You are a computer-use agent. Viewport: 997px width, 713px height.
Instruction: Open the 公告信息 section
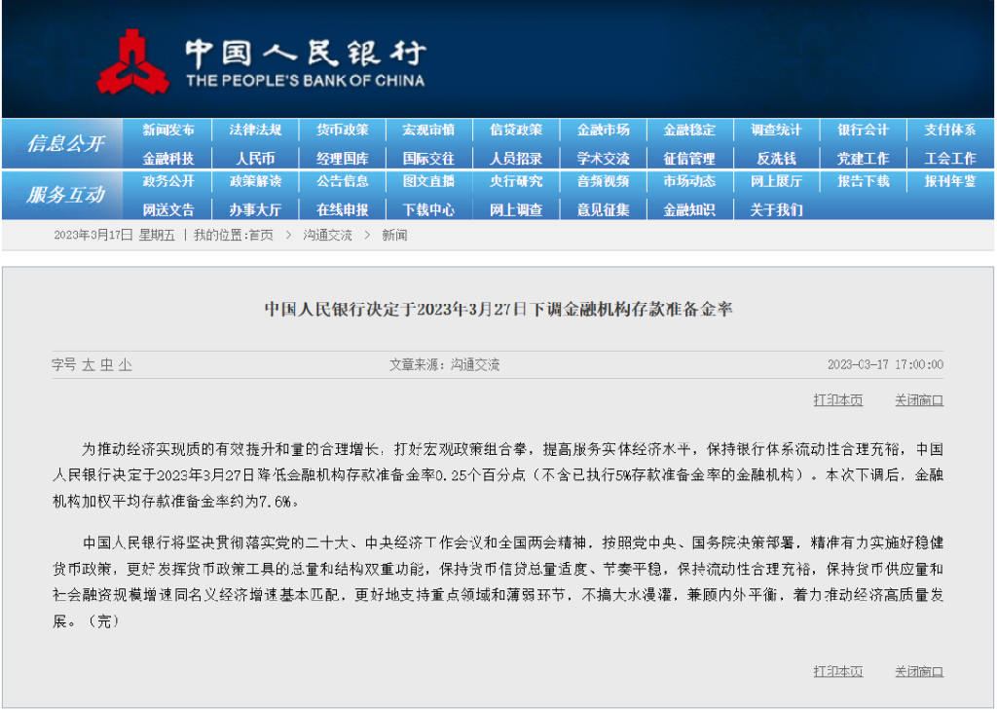click(x=343, y=181)
